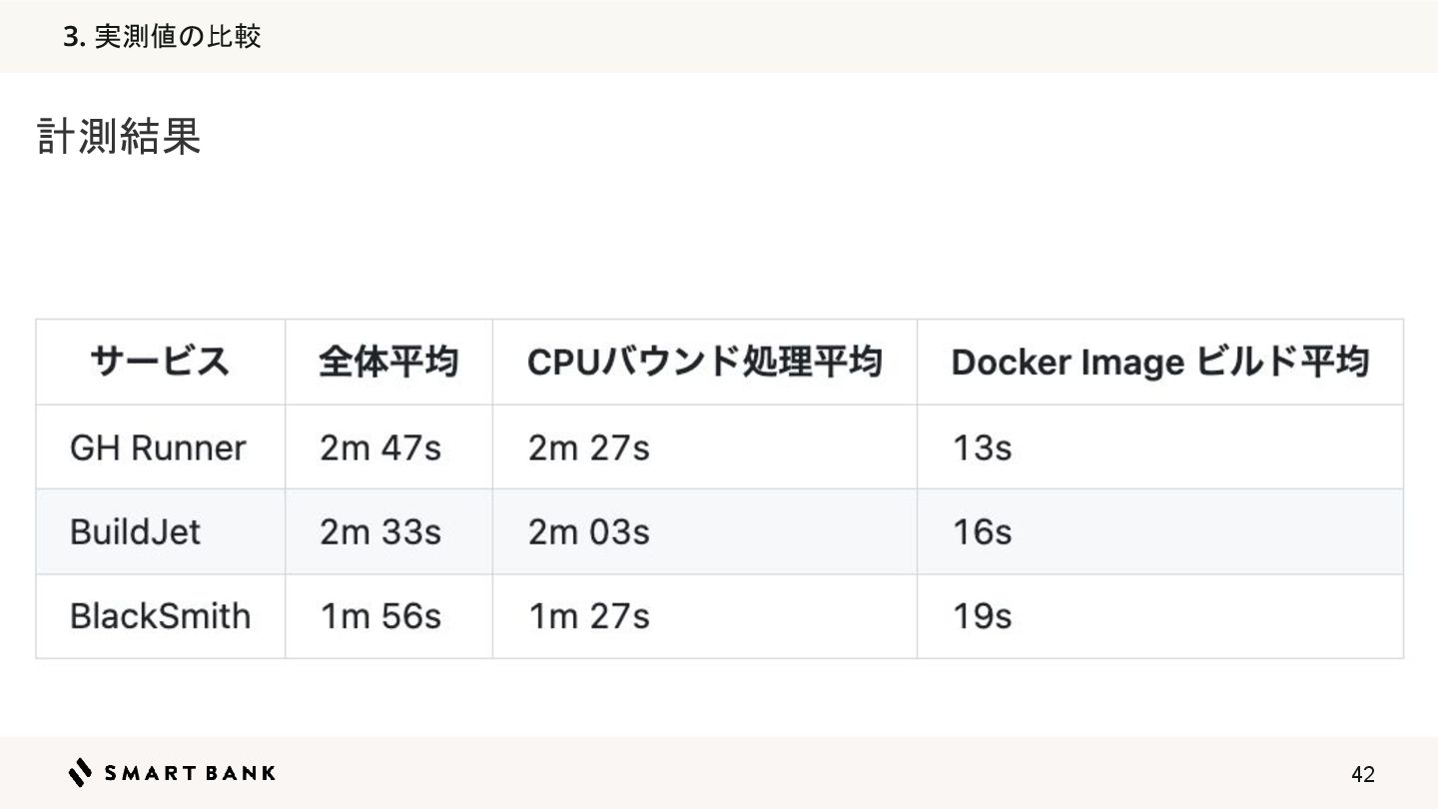Viewport: 1438px width, 809px height.
Task: Click the Docker Image ビルド平均 header
Action: tap(1158, 362)
